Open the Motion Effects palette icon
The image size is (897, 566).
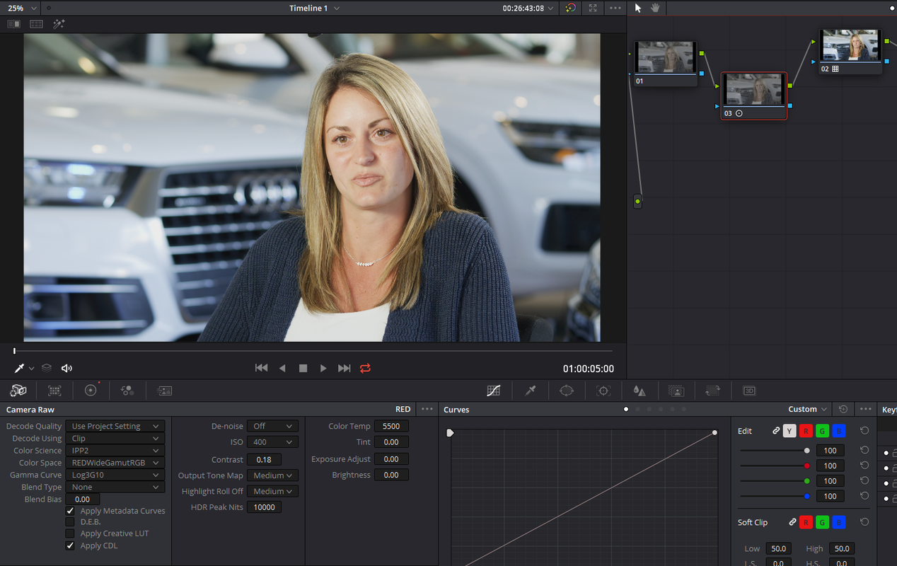164,391
